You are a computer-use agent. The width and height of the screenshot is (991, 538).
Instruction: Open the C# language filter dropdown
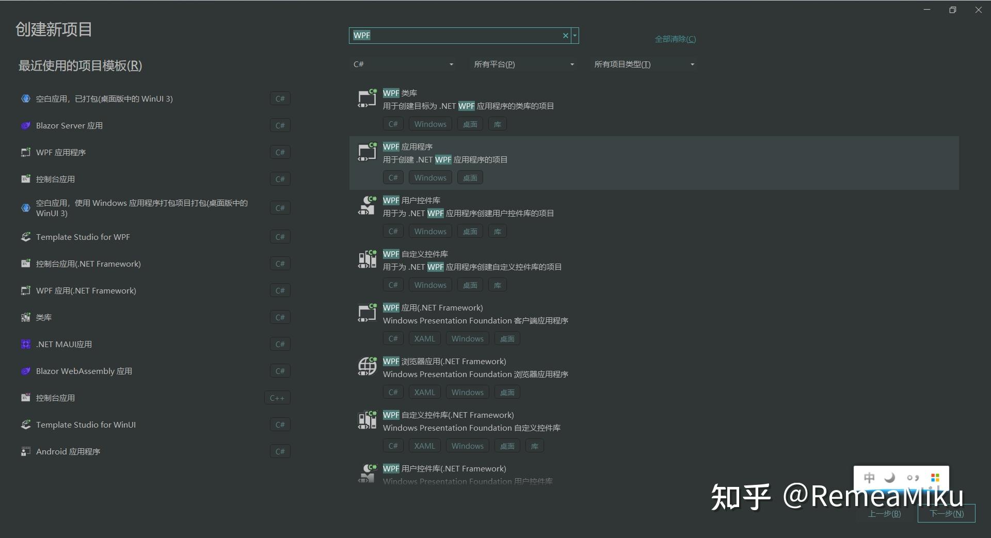tap(403, 64)
